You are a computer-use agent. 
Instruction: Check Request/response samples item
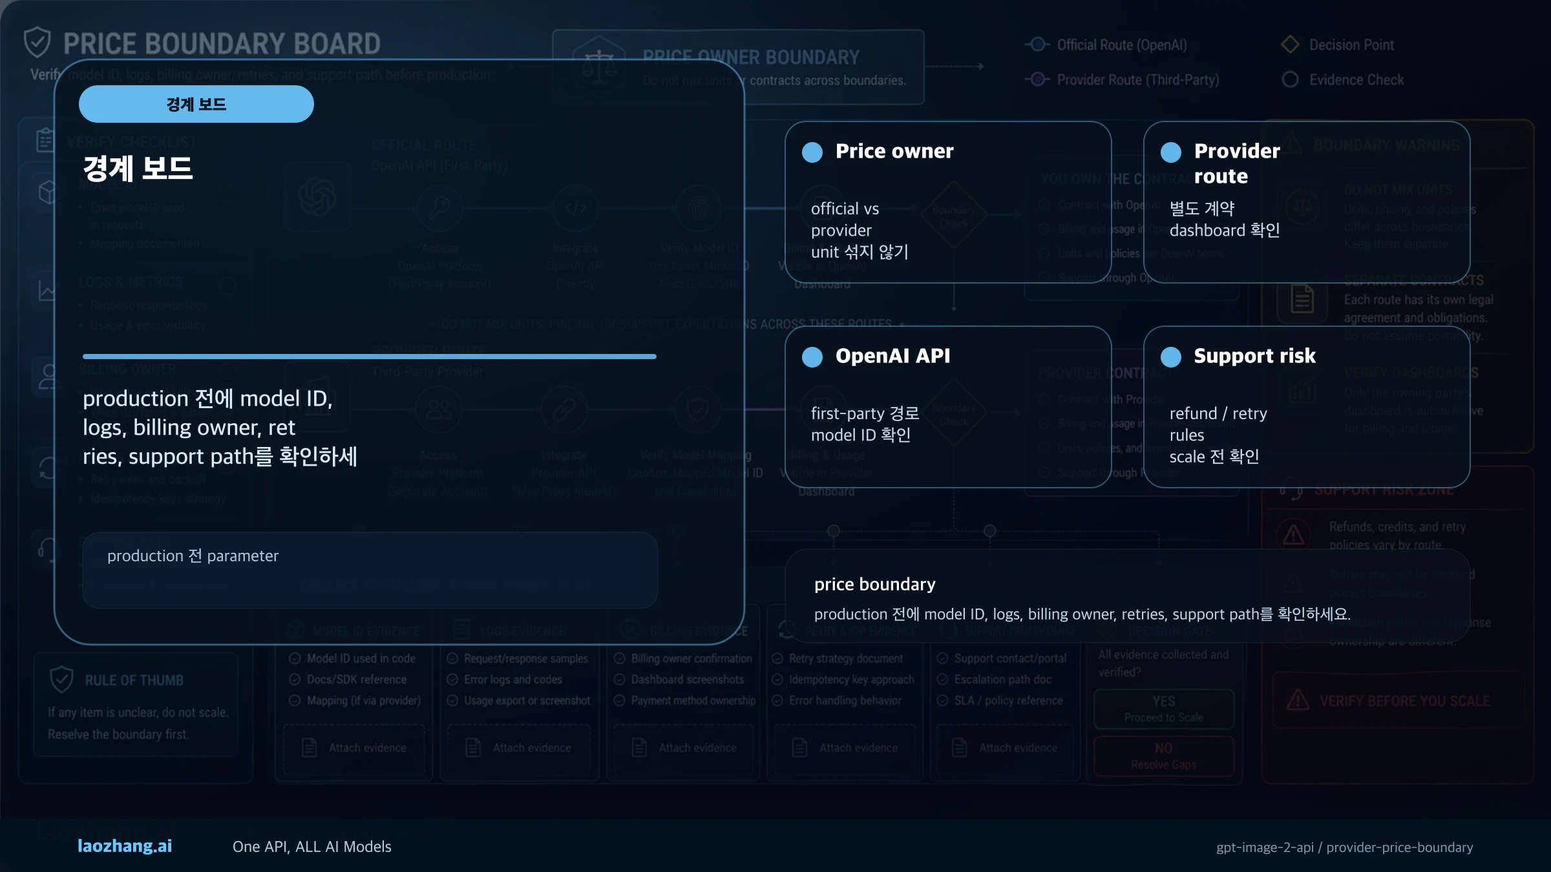452,658
